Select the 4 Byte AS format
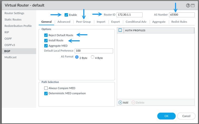The image size is (199, 124). click(x=93, y=57)
